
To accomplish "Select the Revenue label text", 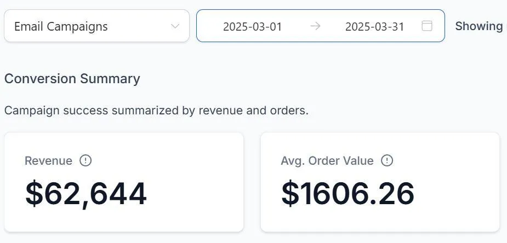I will point(48,161).
